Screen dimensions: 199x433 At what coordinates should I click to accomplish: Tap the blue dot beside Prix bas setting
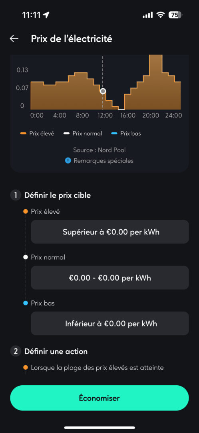pos(26,303)
